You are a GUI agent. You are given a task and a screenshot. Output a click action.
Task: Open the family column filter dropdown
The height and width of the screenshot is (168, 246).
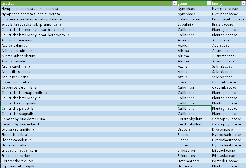243,3
